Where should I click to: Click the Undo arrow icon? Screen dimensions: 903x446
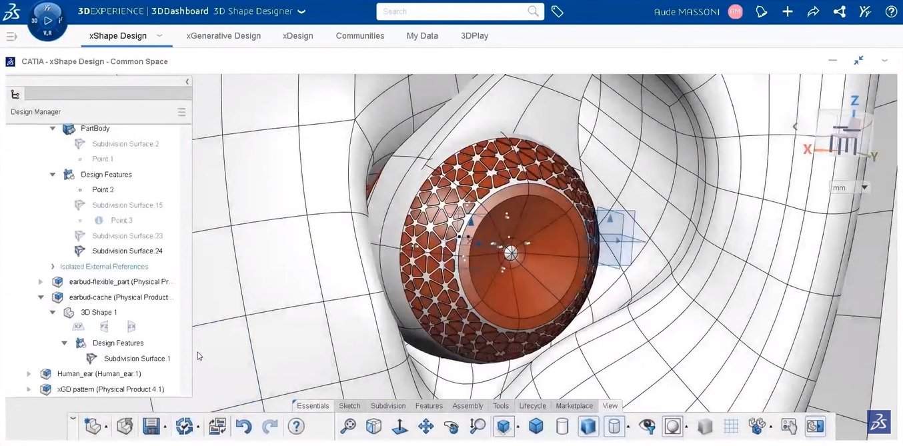tap(243, 425)
